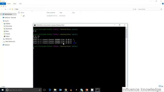
Task: Click the taskbar search box
Action: coord(23,90)
